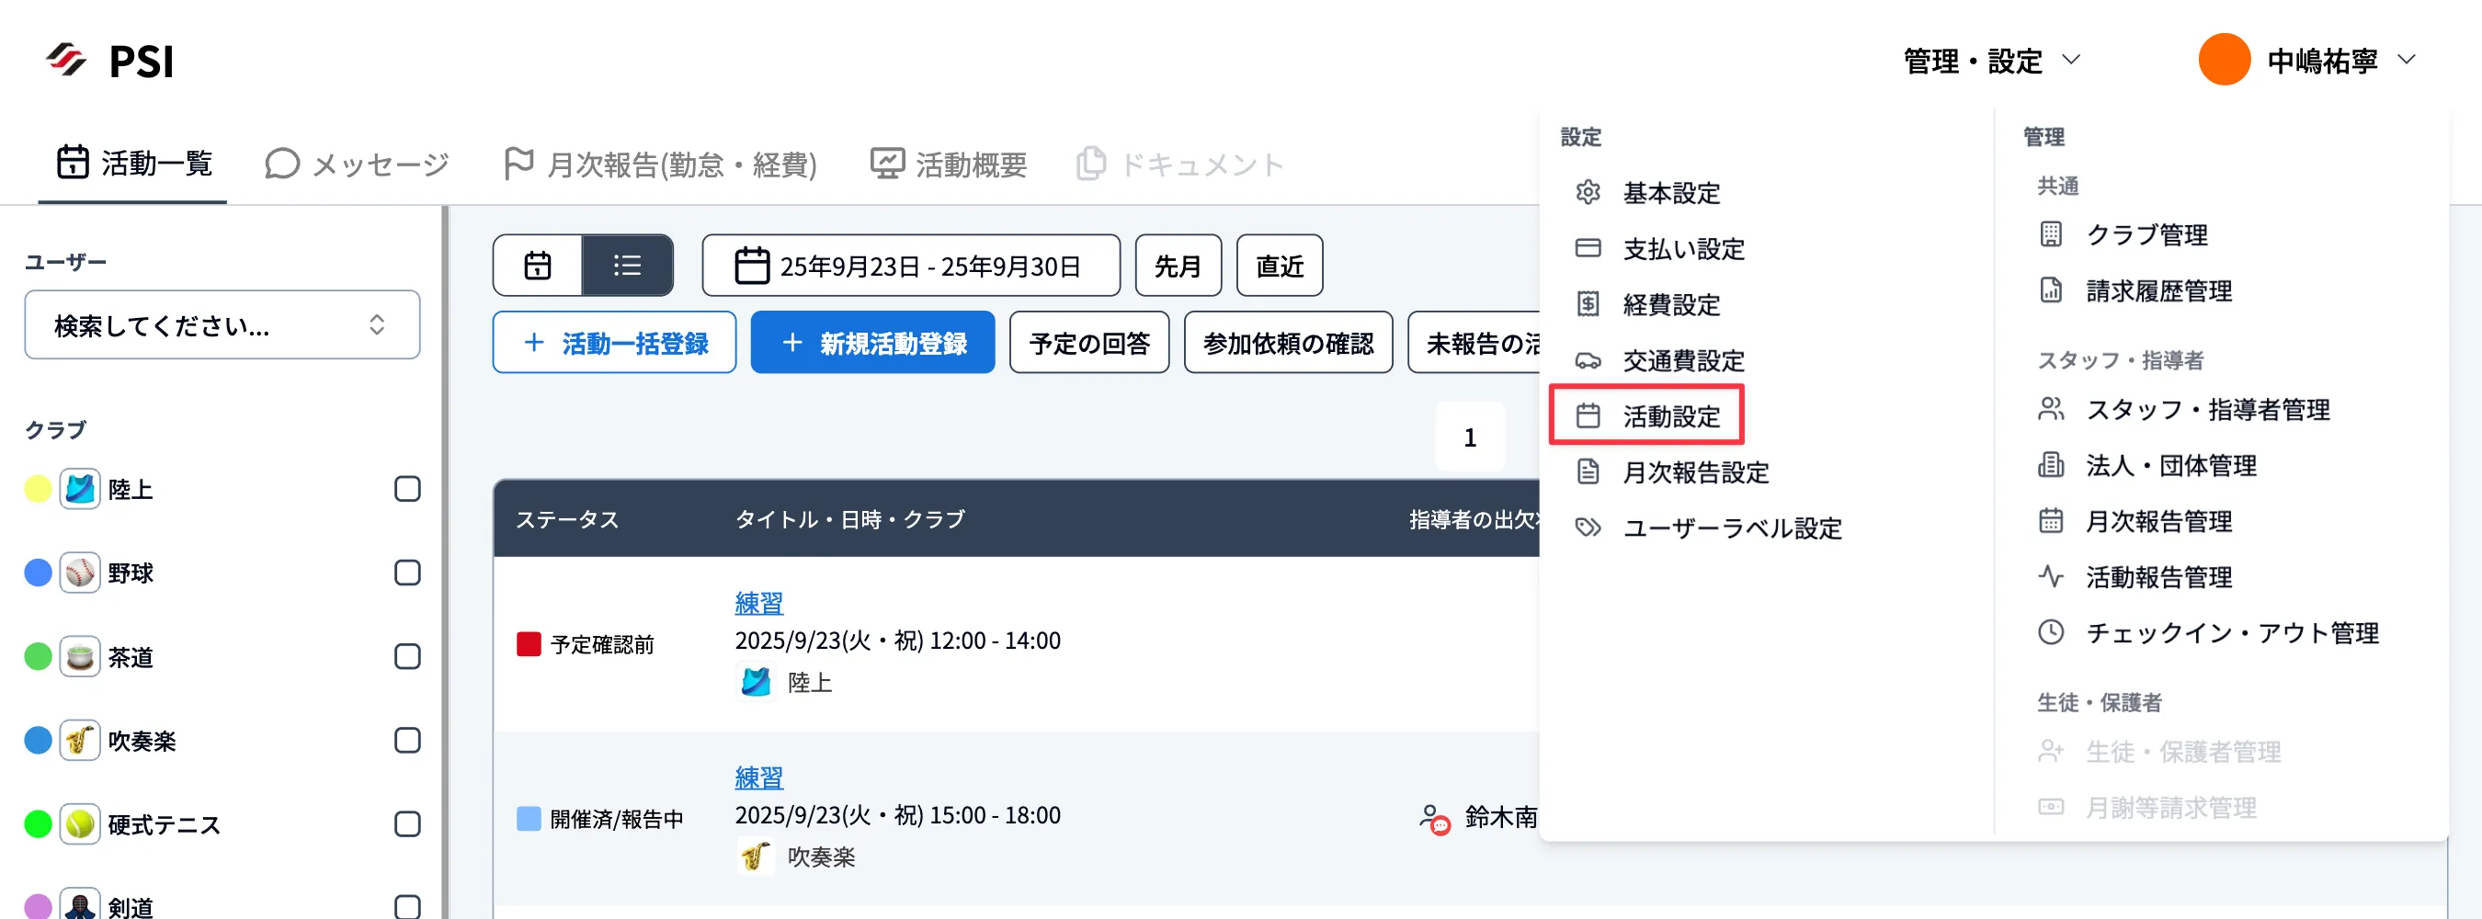2482x919 pixels.
Task: Select page 1 in pagination
Action: (x=1470, y=437)
